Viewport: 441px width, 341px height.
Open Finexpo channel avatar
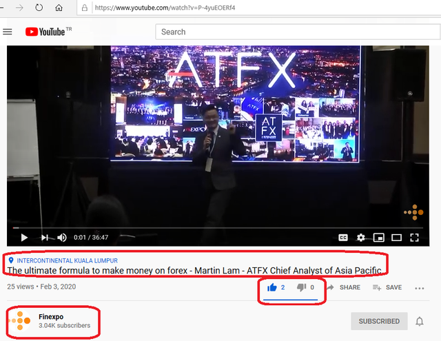(x=20, y=320)
